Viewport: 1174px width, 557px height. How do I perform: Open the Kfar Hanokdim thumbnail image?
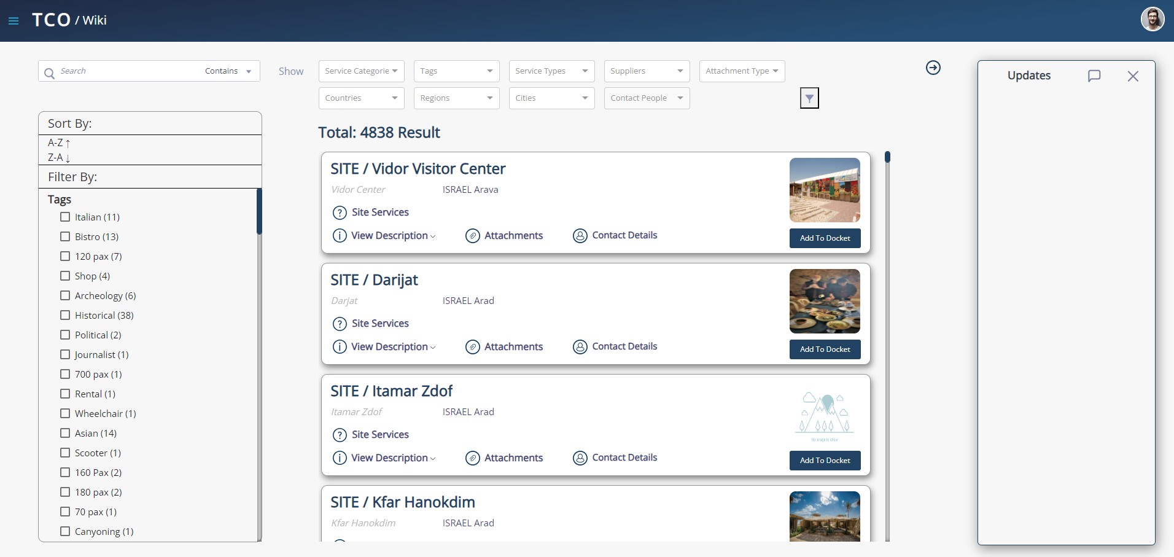(825, 516)
